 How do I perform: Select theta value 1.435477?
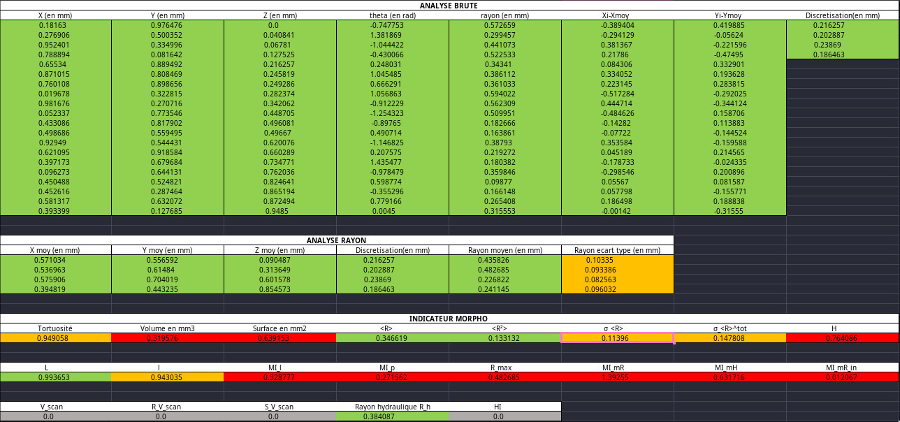tap(393, 162)
